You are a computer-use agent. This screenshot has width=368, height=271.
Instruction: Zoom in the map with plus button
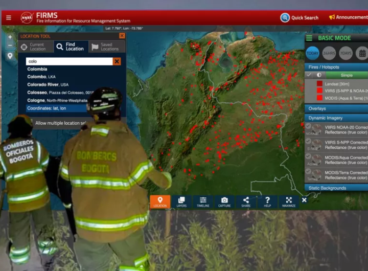[10, 37]
